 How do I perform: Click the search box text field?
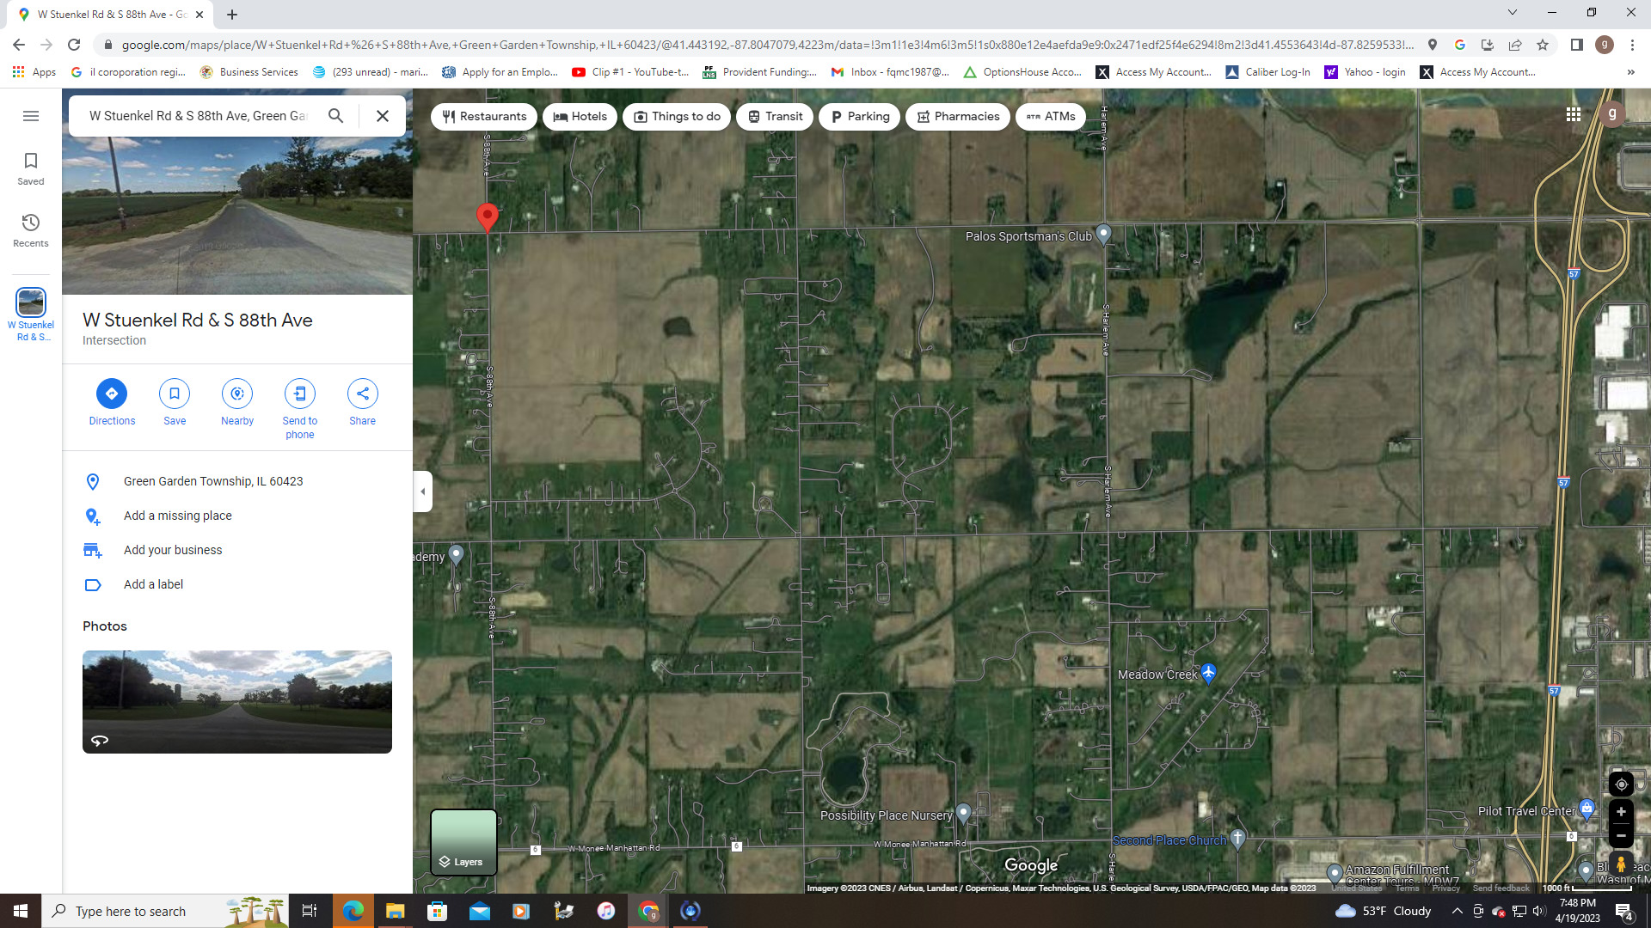click(198, 116)
